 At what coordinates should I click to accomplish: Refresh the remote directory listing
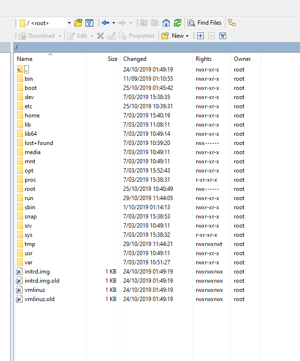click(x=178, y=23)
